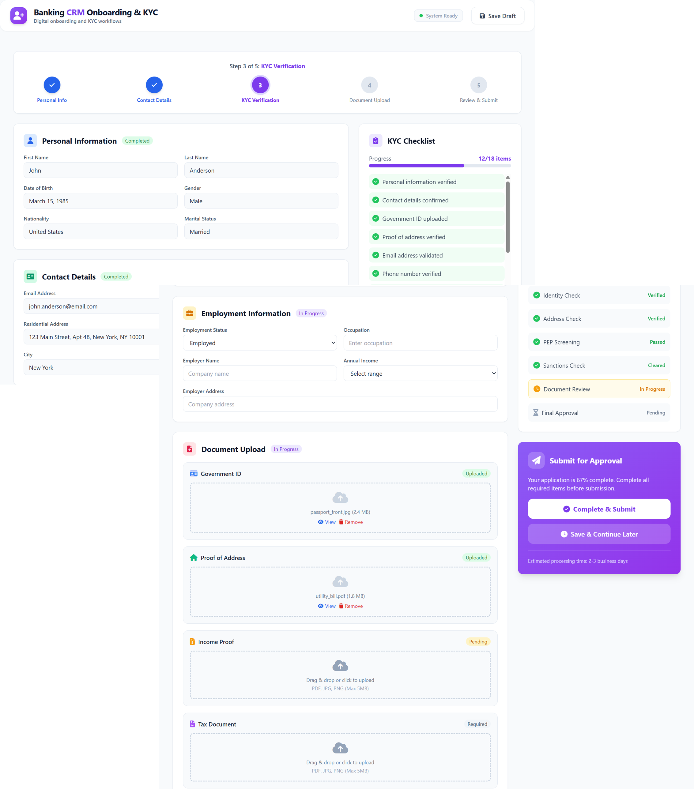
Task: View the uploaded passport_front.jpg file
Action: (x=326, y=522)
